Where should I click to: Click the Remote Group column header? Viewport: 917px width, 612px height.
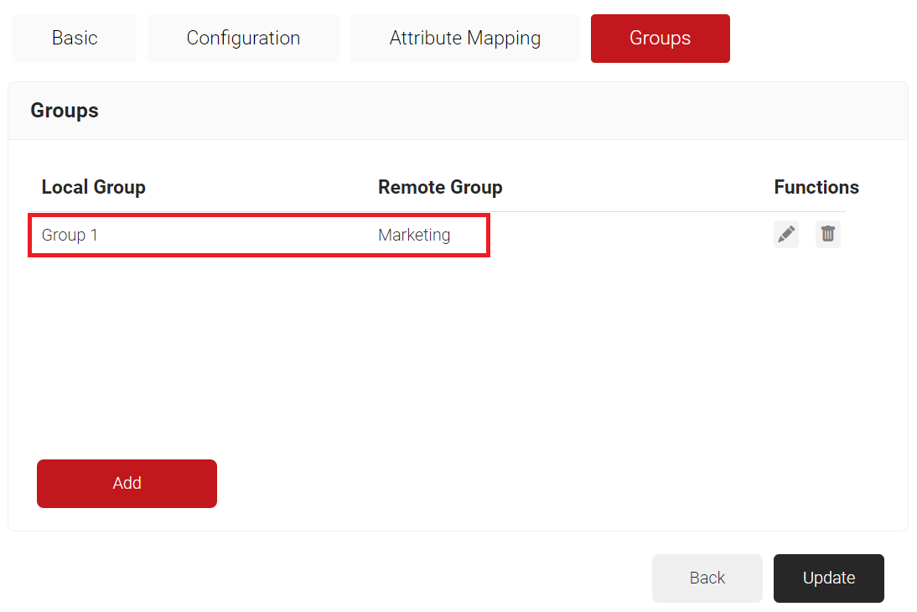440,187
